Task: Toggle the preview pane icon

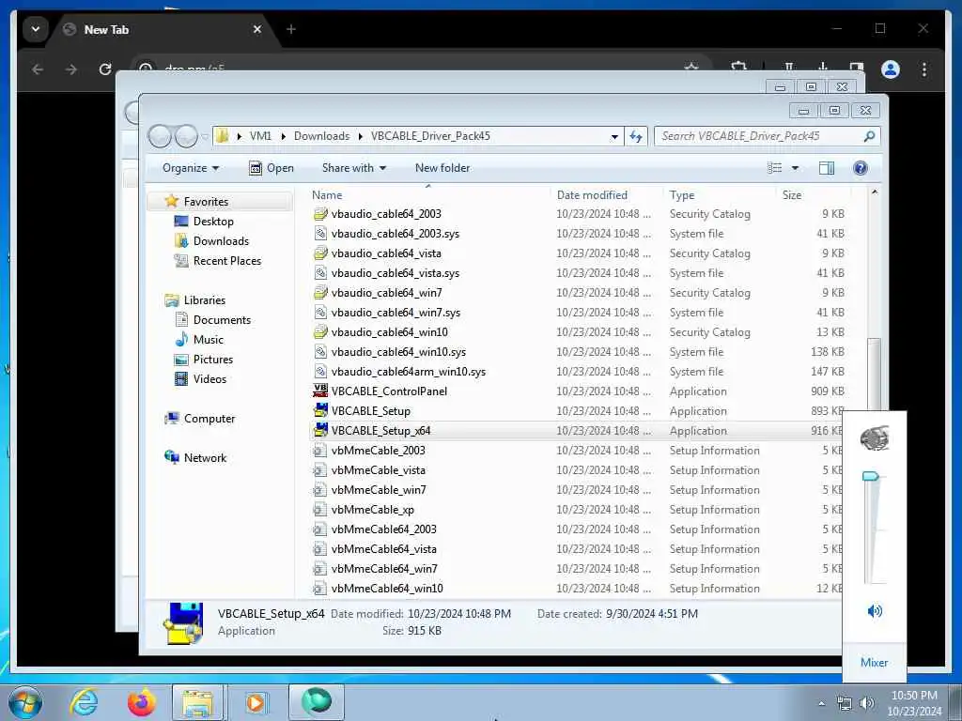Action: click(x=827, y=168)
